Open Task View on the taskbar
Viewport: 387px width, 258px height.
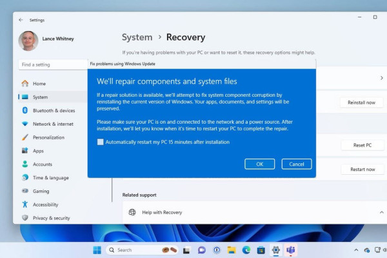186,250
